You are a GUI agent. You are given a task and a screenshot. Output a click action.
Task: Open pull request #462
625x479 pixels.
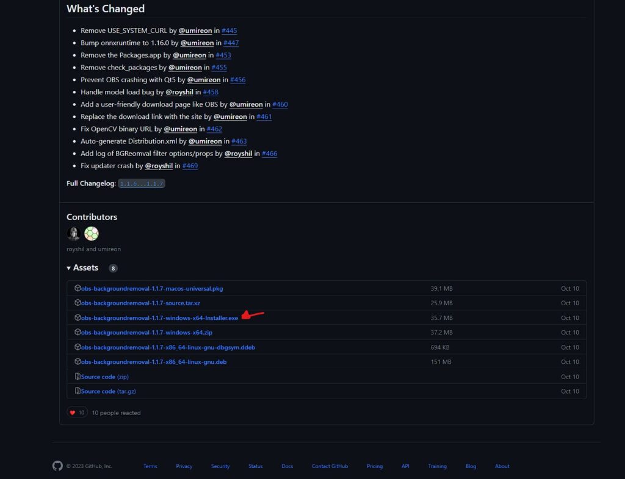[x=214, y=129]
